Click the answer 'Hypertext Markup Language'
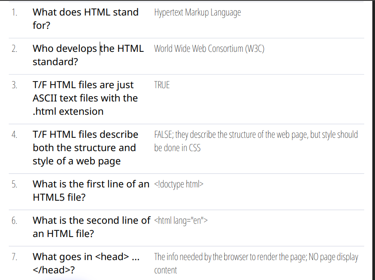 point(198,12)
